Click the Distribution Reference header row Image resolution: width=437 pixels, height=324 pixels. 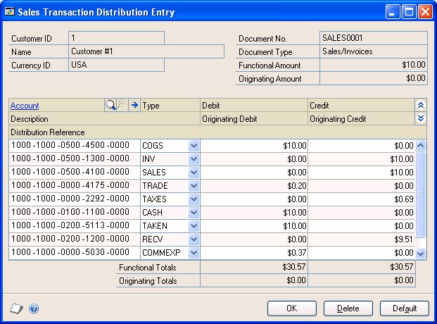217,132
